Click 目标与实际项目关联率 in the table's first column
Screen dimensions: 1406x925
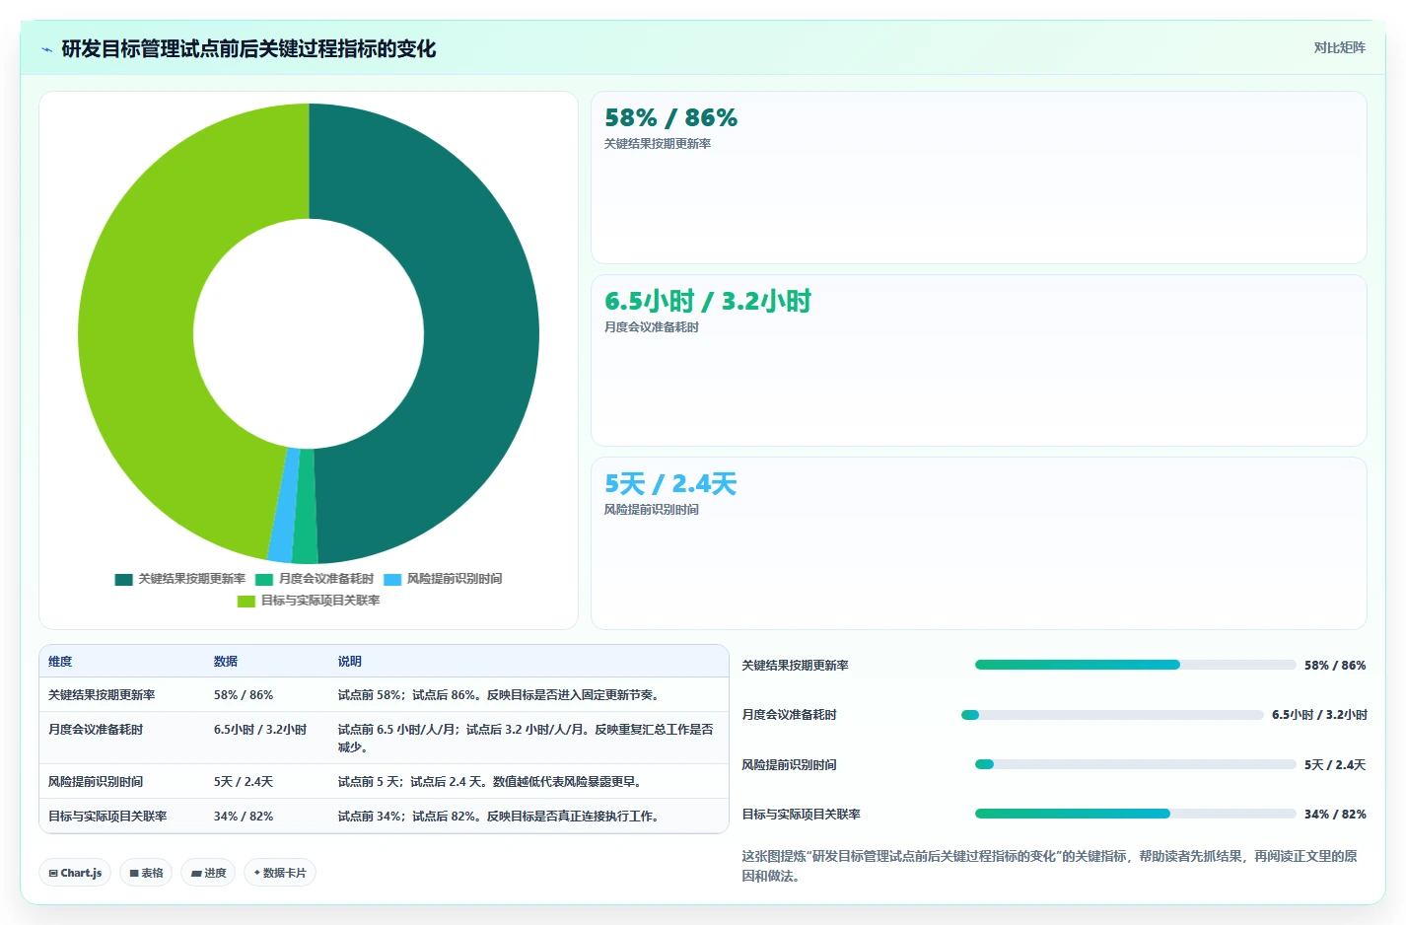click(107, 817)
